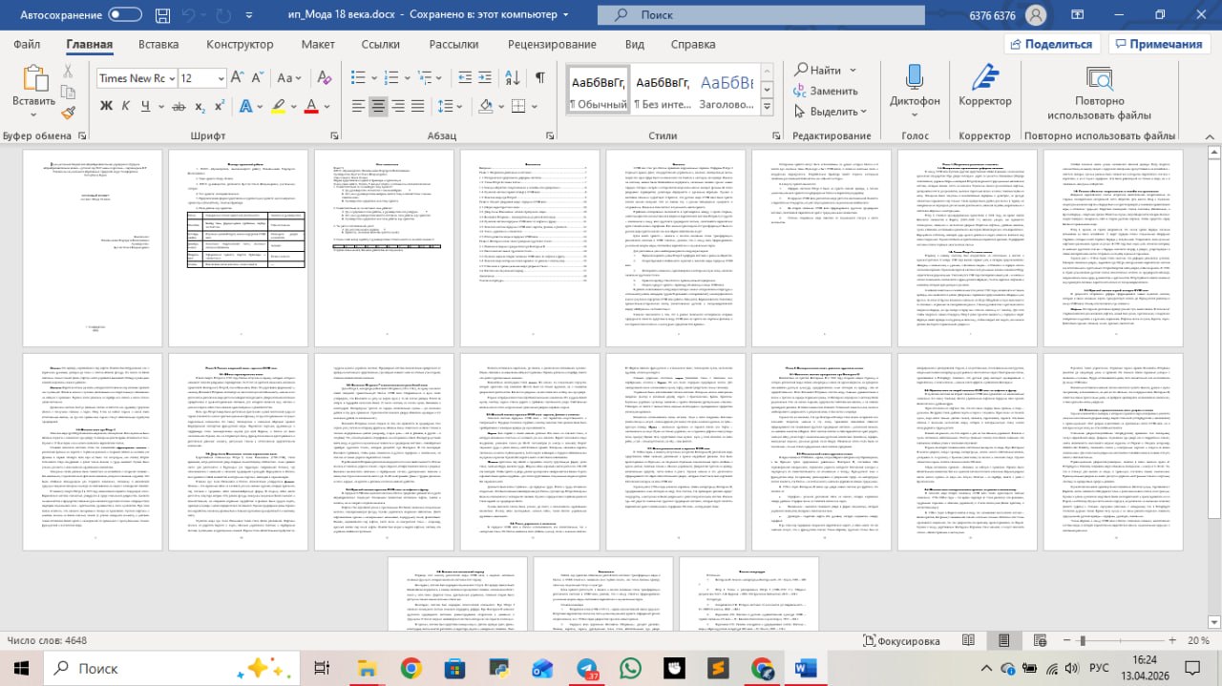Select the Обычный style
The width and height of the screenshot is (1222, 686).
(x=598, y=92)
